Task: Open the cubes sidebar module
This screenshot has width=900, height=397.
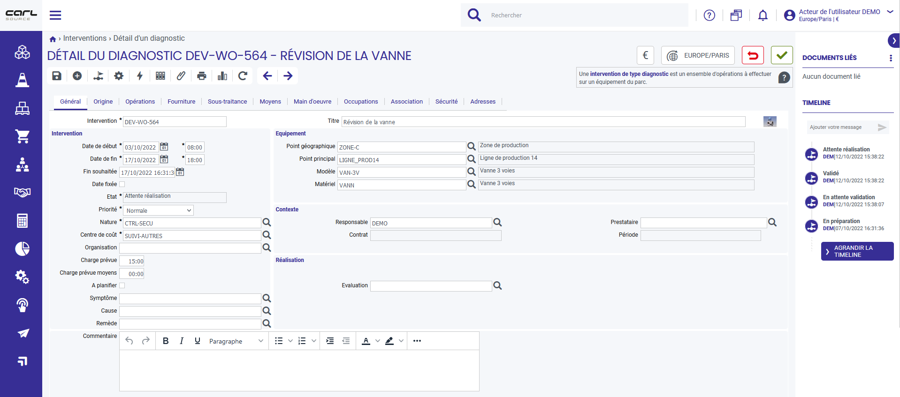Action: click(22, 52)
